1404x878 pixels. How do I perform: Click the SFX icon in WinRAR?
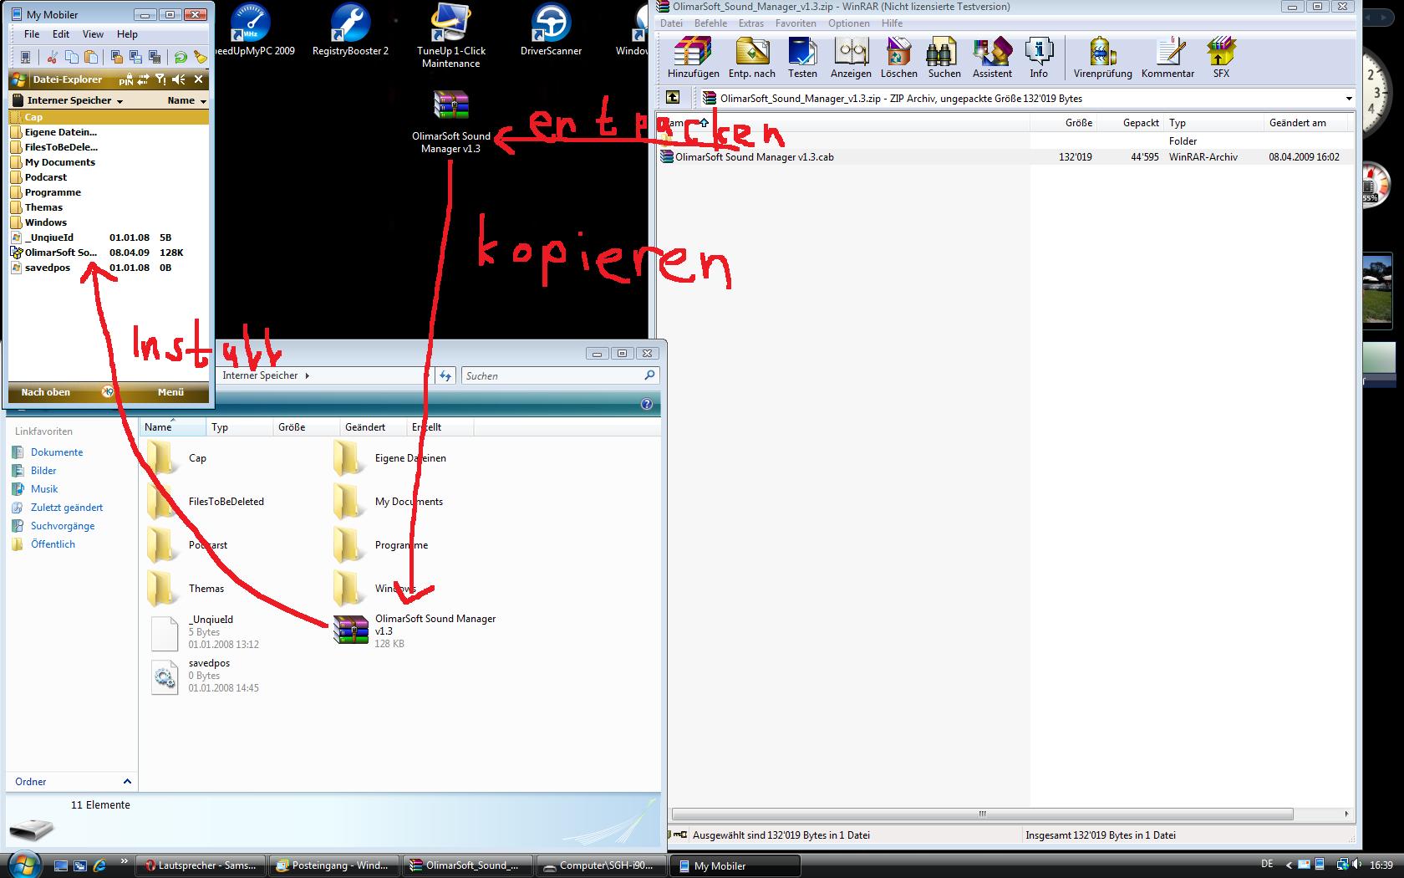click(x=1221, y=58)
